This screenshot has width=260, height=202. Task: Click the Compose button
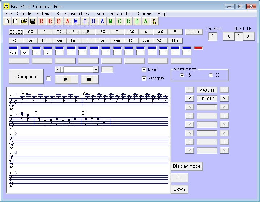(x=26, y=77)
